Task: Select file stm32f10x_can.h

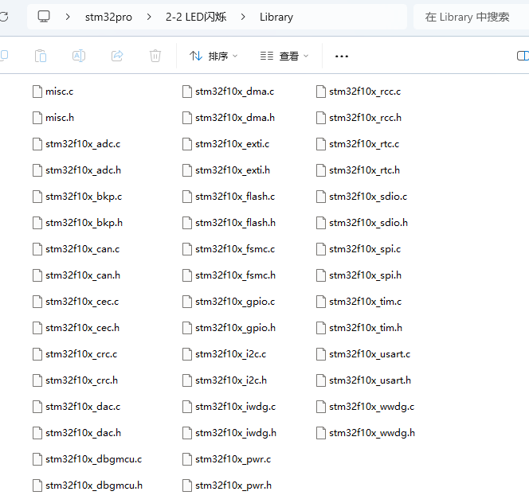Action: [76, 275]
